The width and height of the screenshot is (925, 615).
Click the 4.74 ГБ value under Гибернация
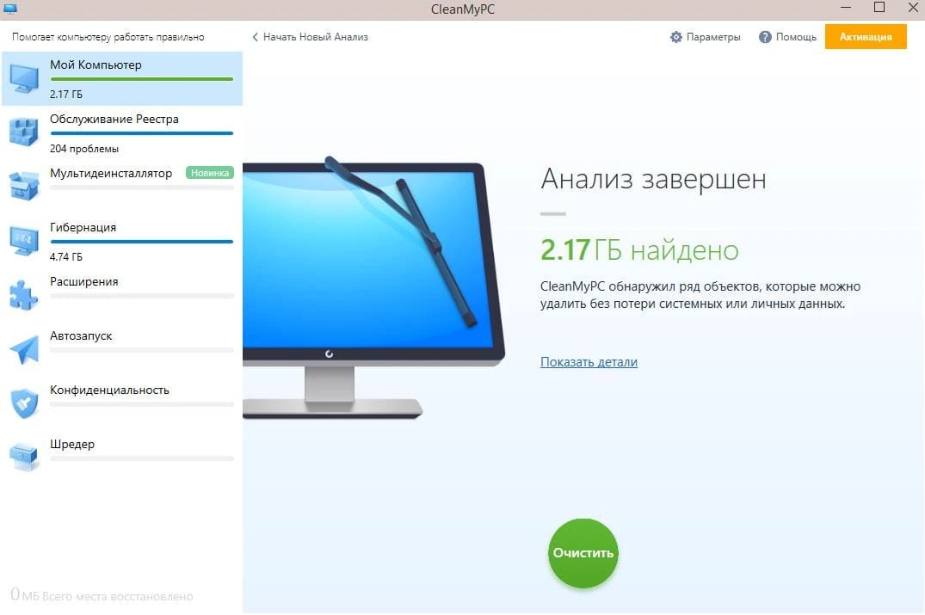[x=66, y=257]
